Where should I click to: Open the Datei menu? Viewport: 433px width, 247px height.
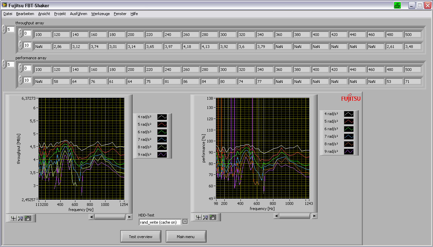(x=8, y=14)
